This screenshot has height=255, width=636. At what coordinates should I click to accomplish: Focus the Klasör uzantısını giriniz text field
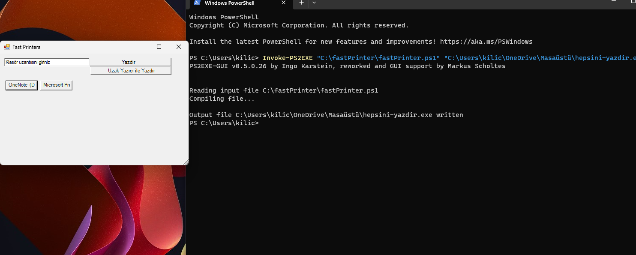46,62
